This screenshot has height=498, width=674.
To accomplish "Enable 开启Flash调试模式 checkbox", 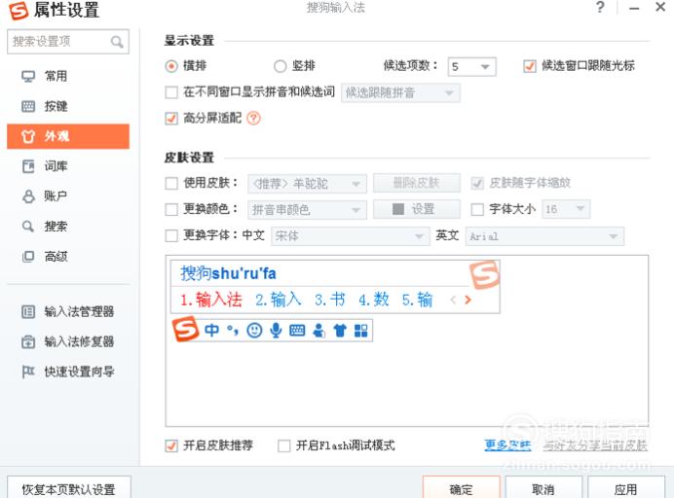I will 284,445.
